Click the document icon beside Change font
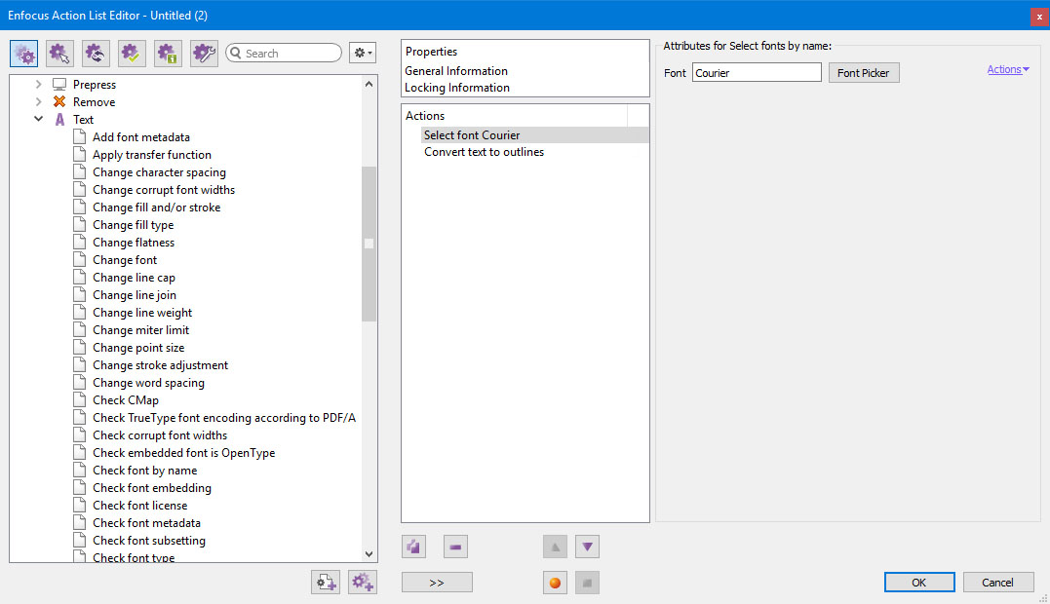The width and height of the screenshot is (1050, 604). click(80, 259)
